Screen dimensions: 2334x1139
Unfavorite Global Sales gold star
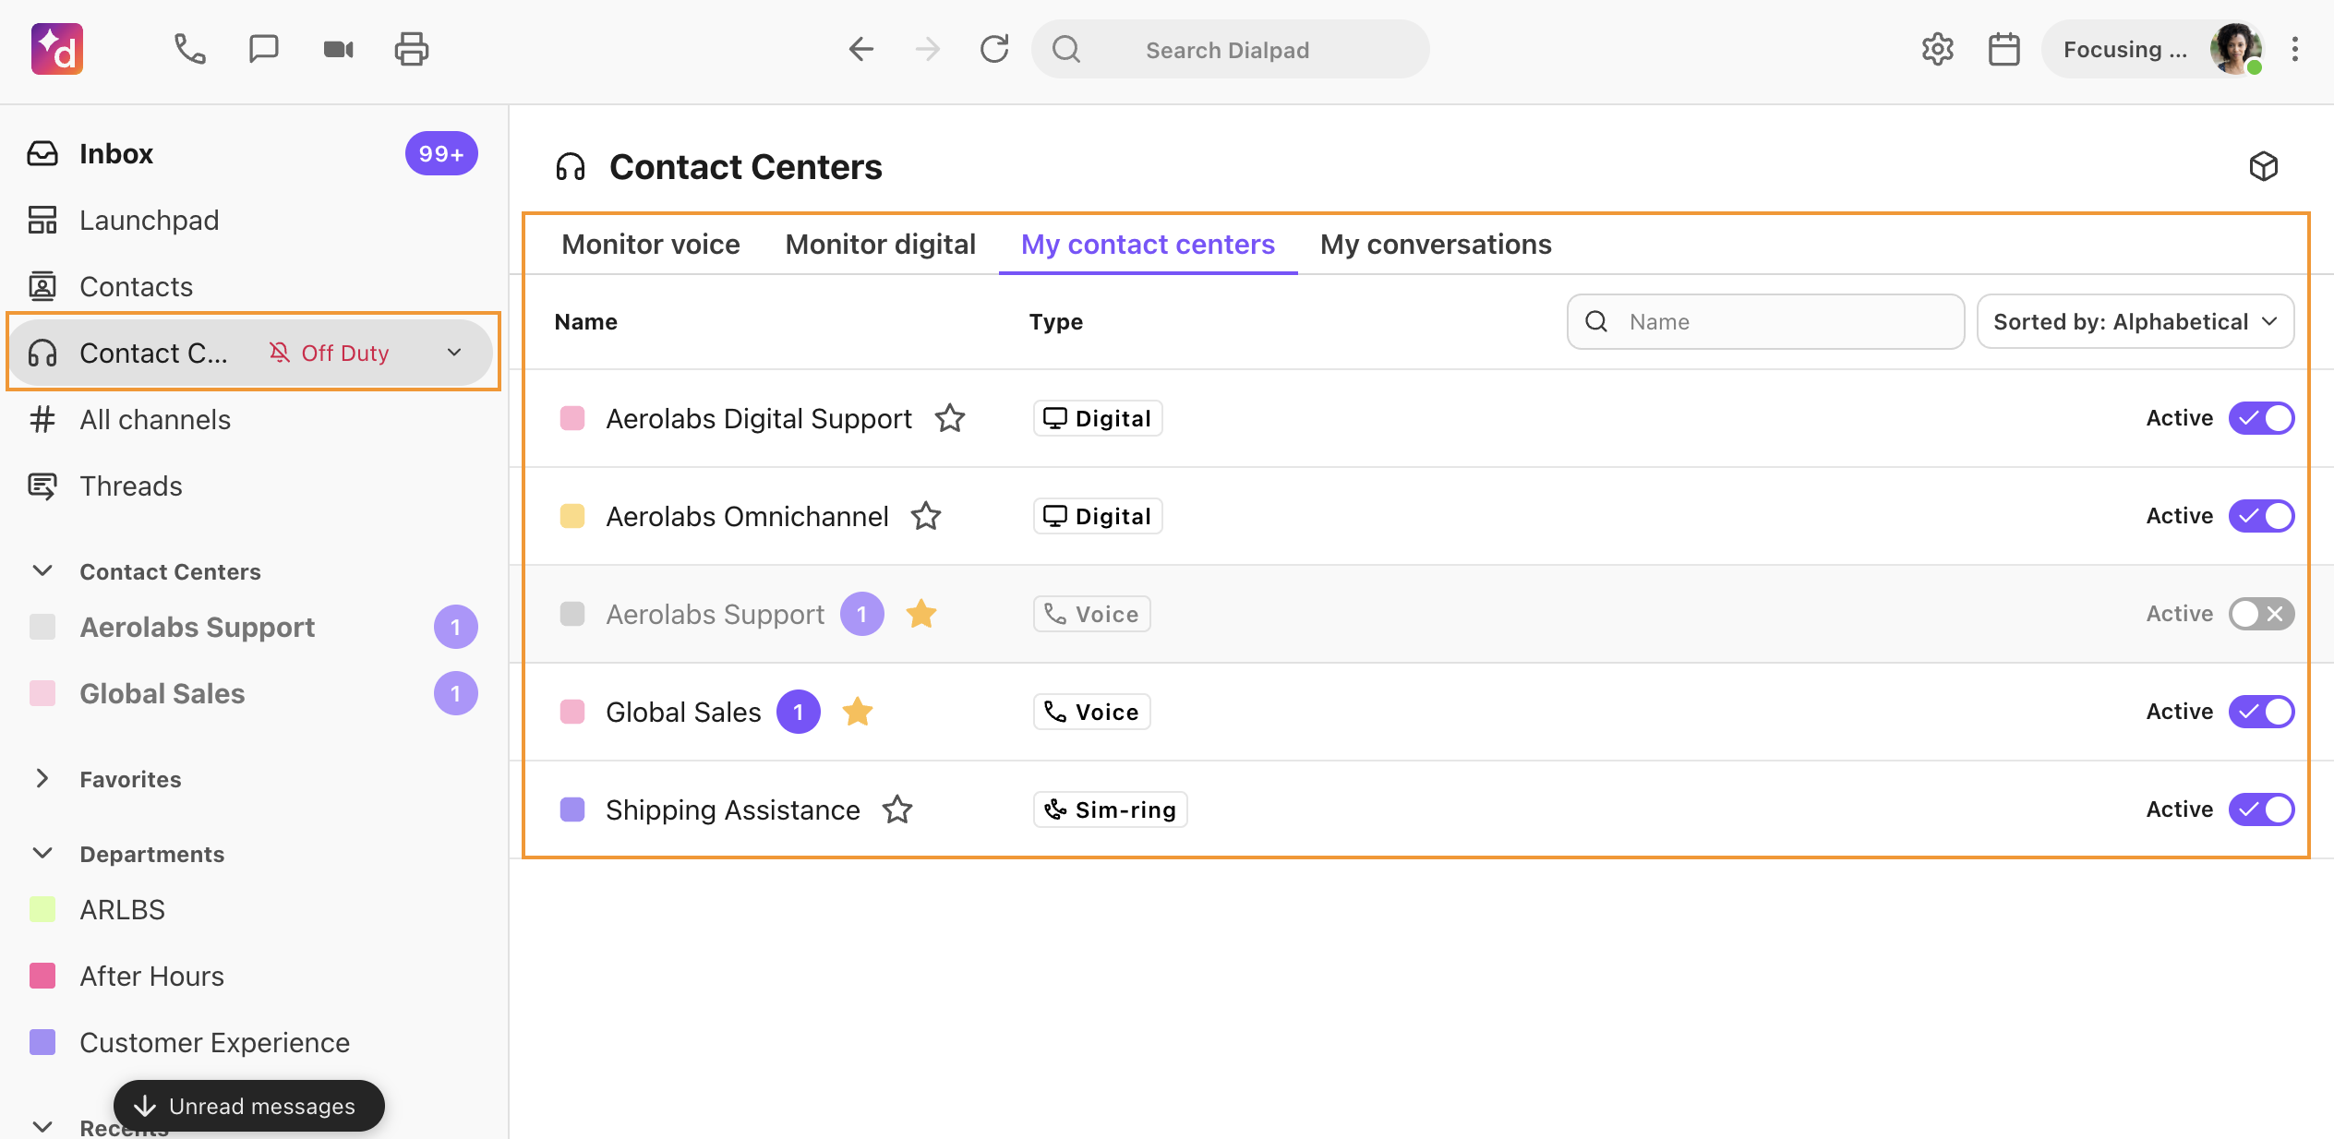coord(858,712)
